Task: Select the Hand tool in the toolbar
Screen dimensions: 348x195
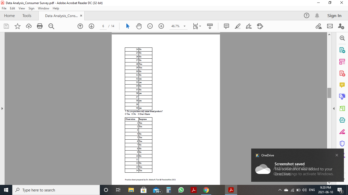Action: click(139, 26)
